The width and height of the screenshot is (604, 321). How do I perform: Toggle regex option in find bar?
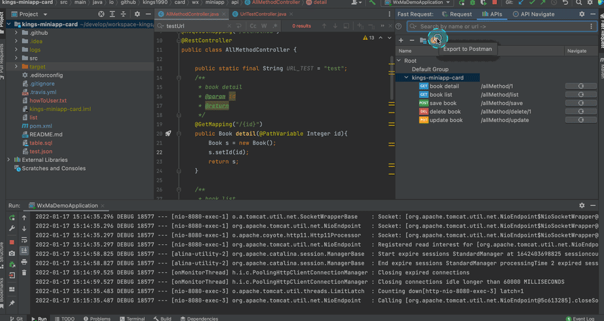coord(275,26)
